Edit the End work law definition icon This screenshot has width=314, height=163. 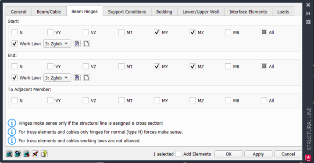77,78
